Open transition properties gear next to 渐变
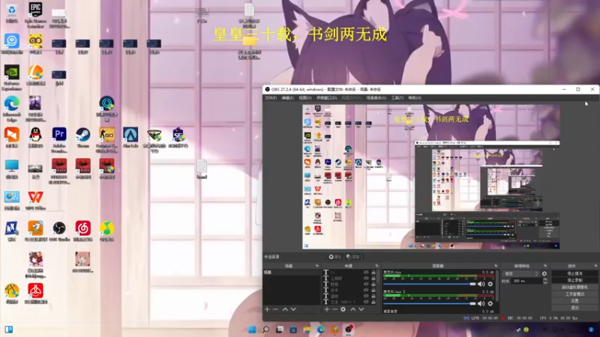 544,273
